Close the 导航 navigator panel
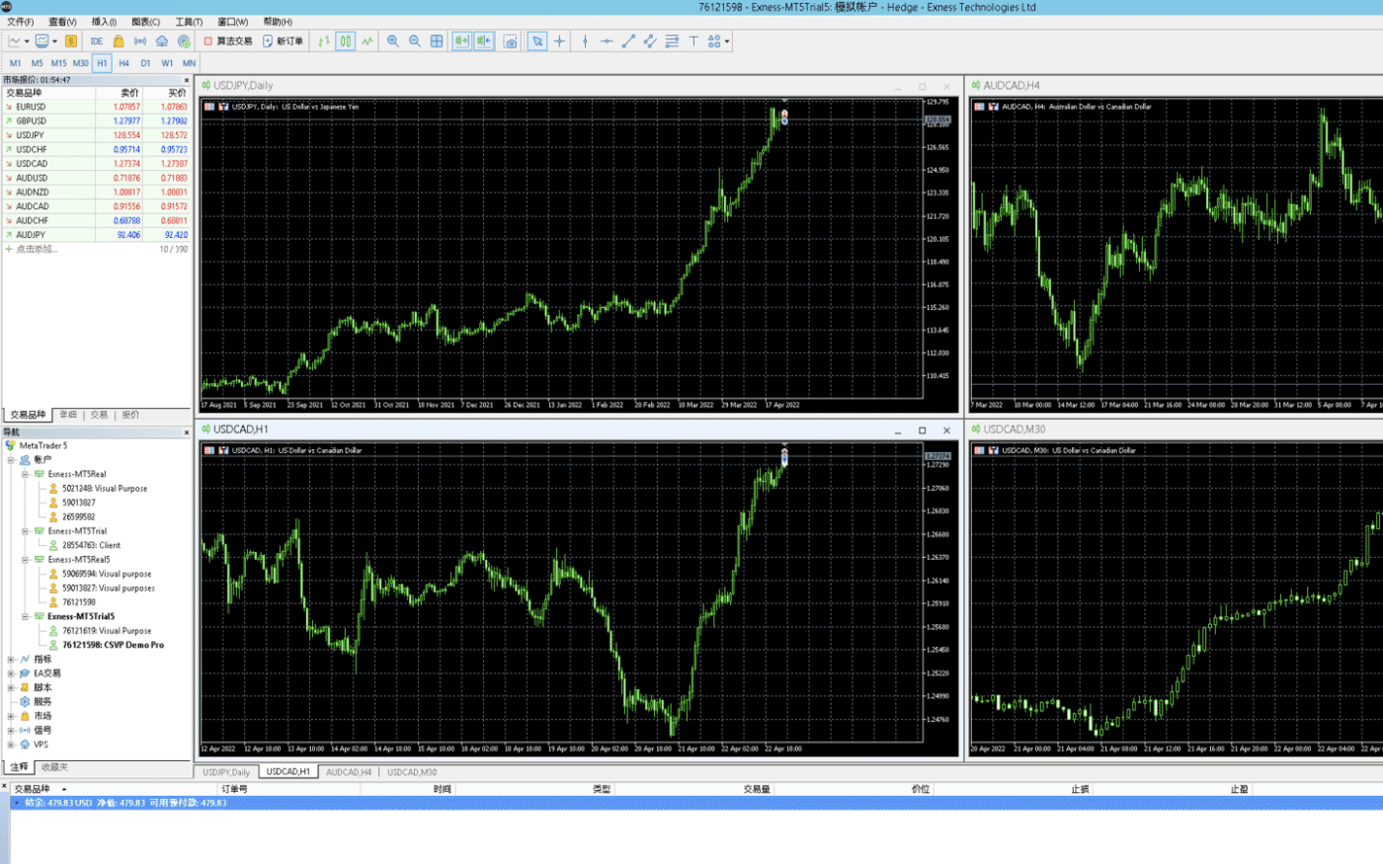The width and height of the screenshot is (1383, 864). click(187, 432)
